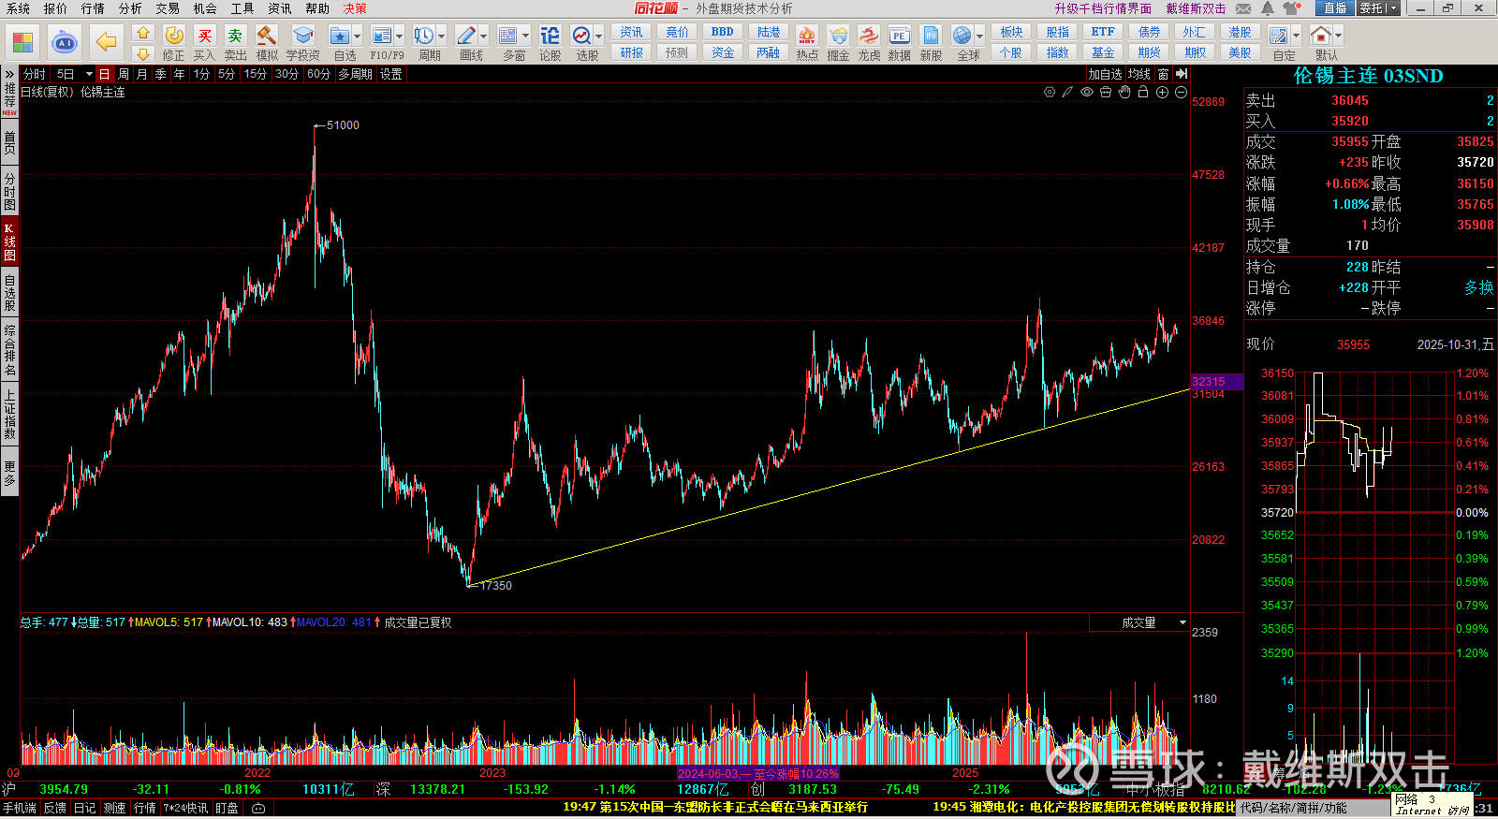Click the 加自选 add to favorites button

[1105, 74]
